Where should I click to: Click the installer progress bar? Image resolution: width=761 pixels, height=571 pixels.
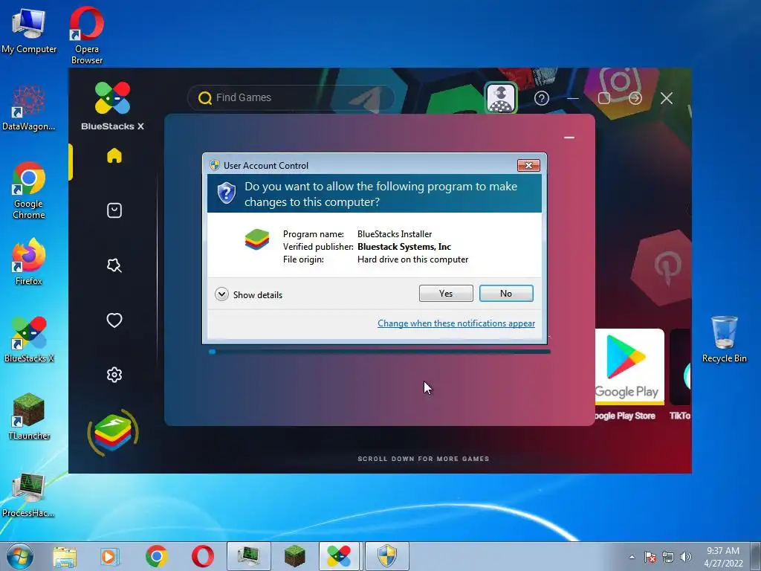pos(380,352)
